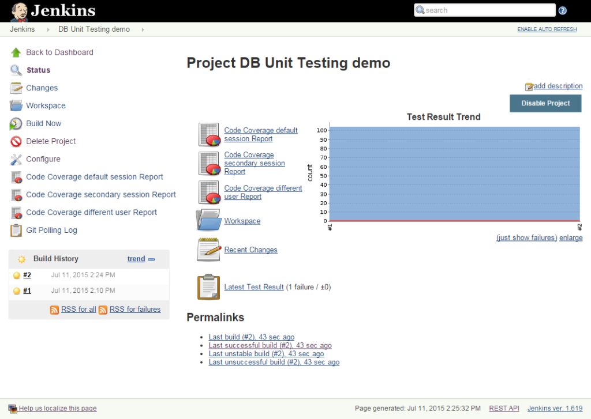
Task: Collapse Build History with the minus icon
Action: [x=152, y=259]
